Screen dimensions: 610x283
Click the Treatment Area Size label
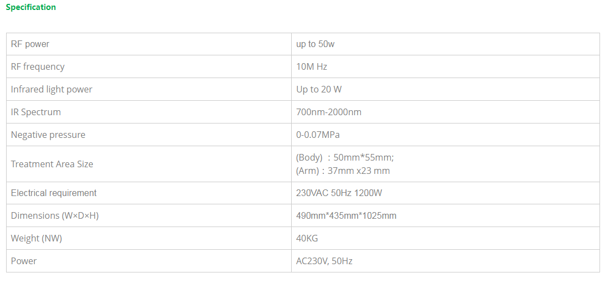52,164
